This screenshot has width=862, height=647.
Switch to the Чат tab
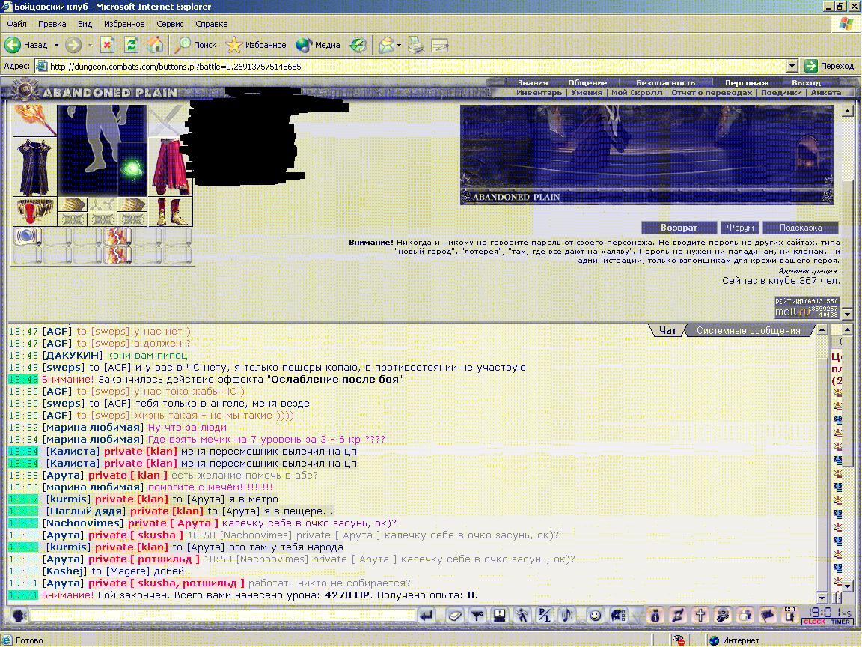667,330
